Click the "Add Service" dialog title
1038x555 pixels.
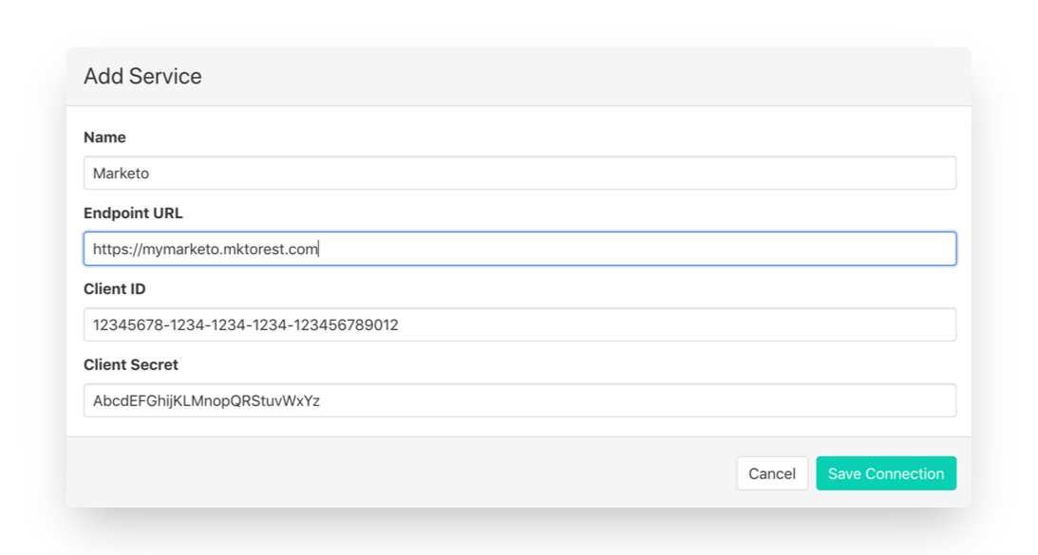142,77
